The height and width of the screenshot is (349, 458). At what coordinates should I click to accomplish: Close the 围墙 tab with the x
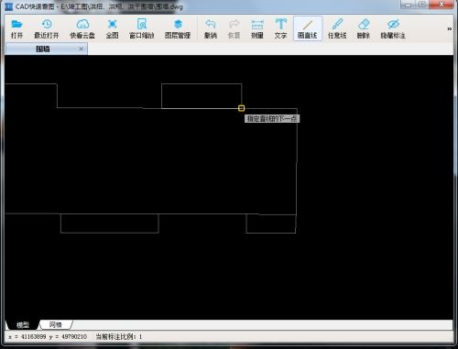(x=82, y=49)
